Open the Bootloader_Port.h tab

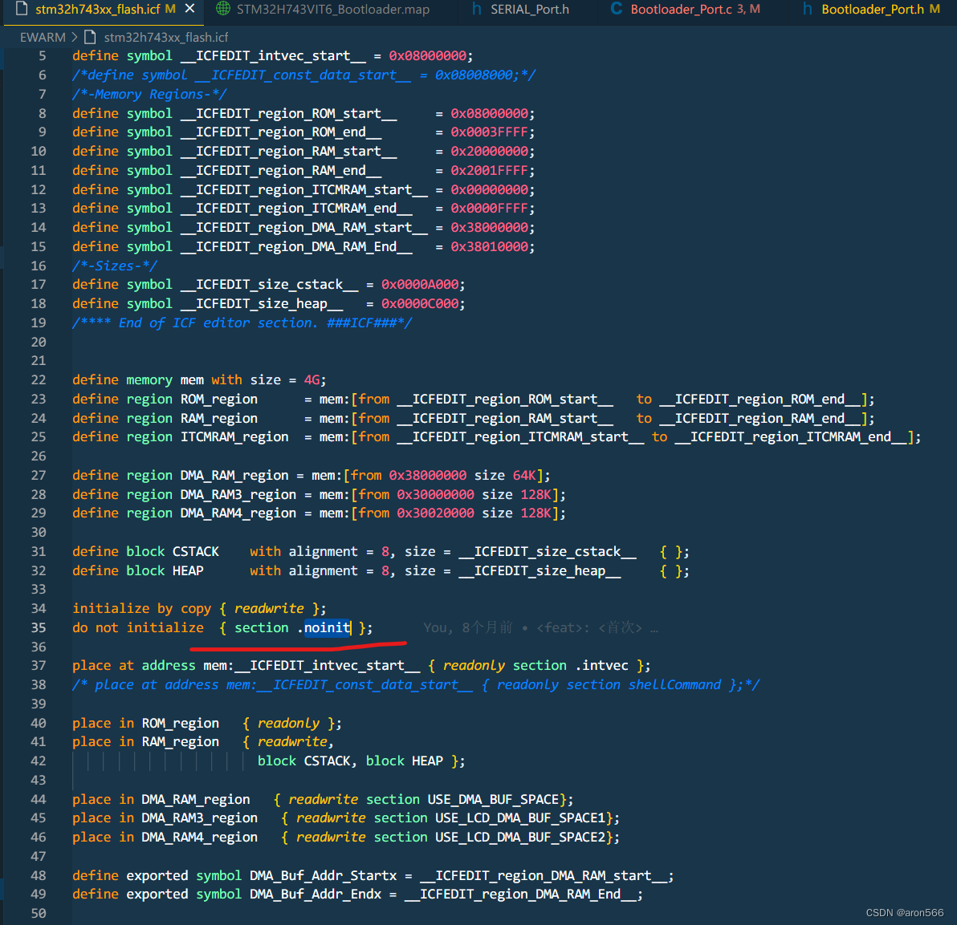(x=872, y=9)
